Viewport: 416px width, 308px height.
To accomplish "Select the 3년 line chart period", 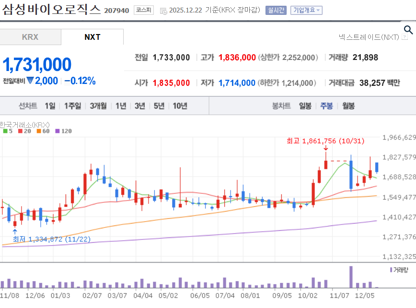I will 140,106.
